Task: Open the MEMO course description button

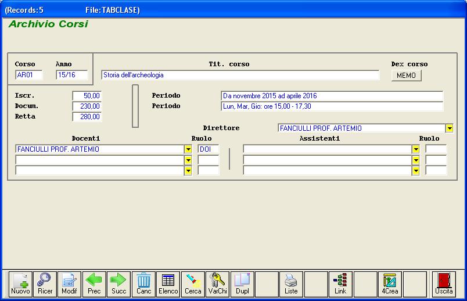Action: click(406, 76)
